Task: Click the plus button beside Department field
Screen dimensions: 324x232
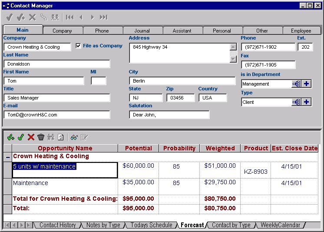Action: 307,84
